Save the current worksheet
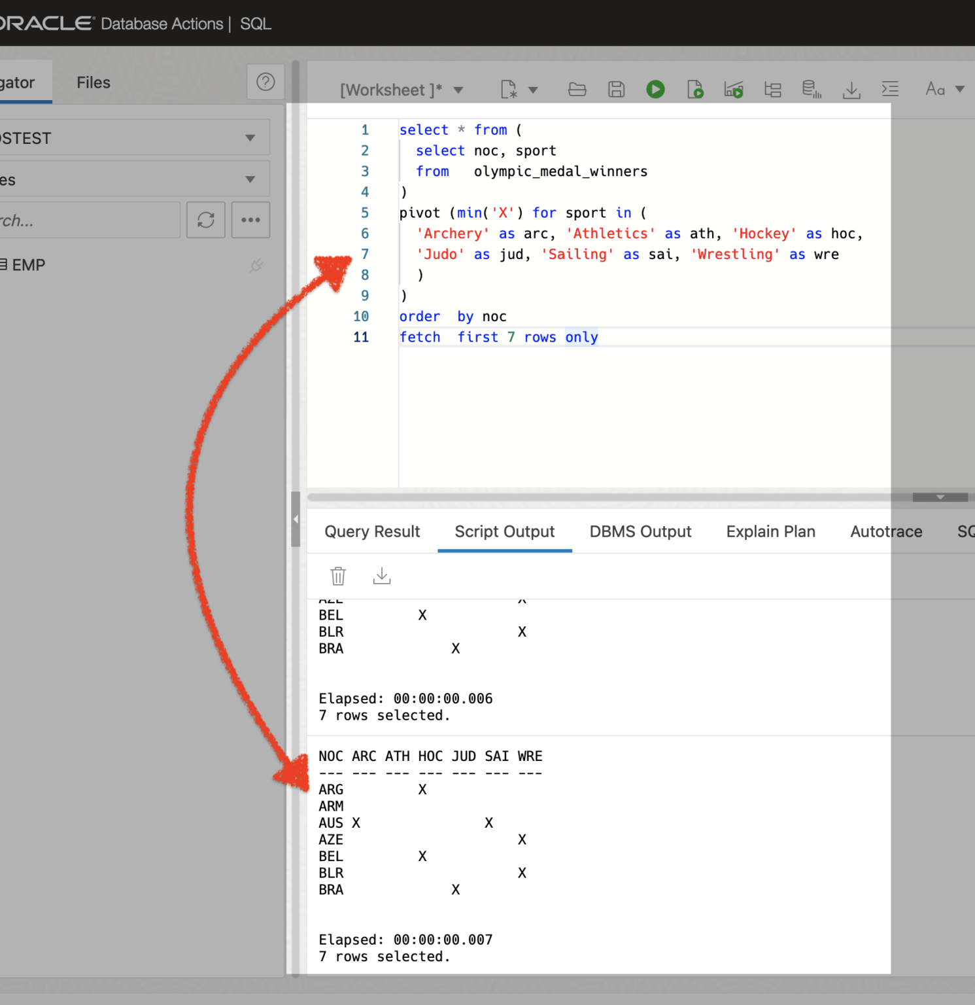 [616, 89]
